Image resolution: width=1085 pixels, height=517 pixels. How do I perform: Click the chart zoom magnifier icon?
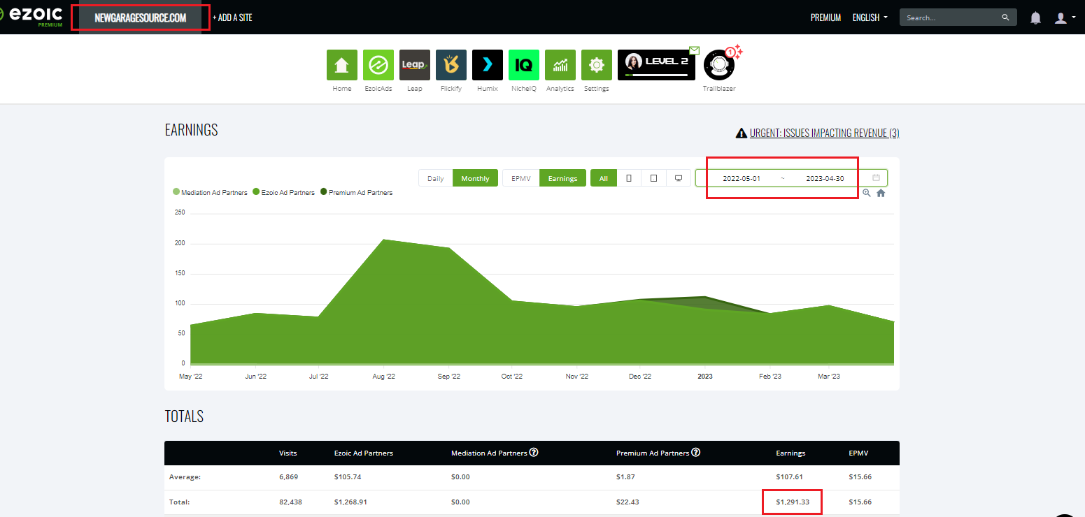pos(866,193)
